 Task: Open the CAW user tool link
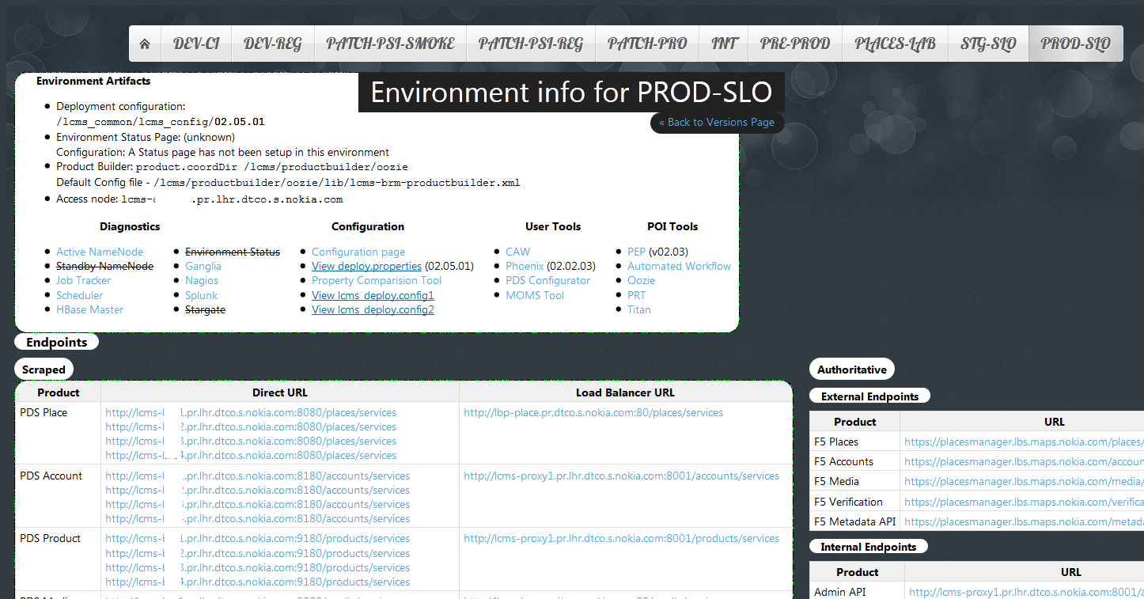coord(518,252)
